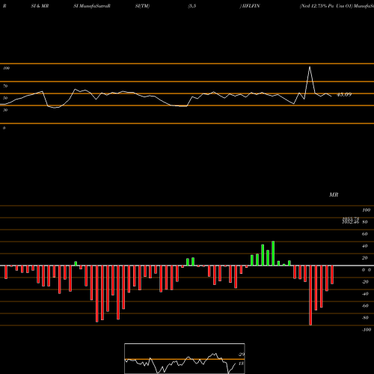Click the 'MR' label above histogram
Image resolution: width=374 pixels, height=374 pixels.
click(334, 194)
